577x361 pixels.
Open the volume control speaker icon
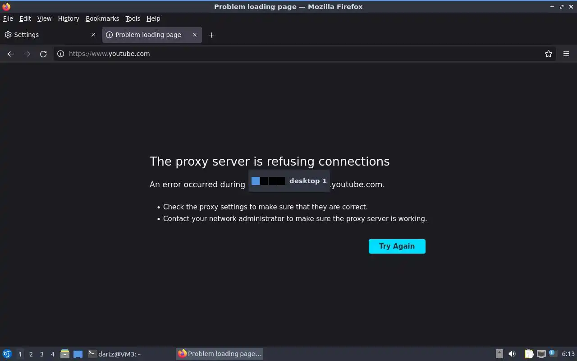512,354
